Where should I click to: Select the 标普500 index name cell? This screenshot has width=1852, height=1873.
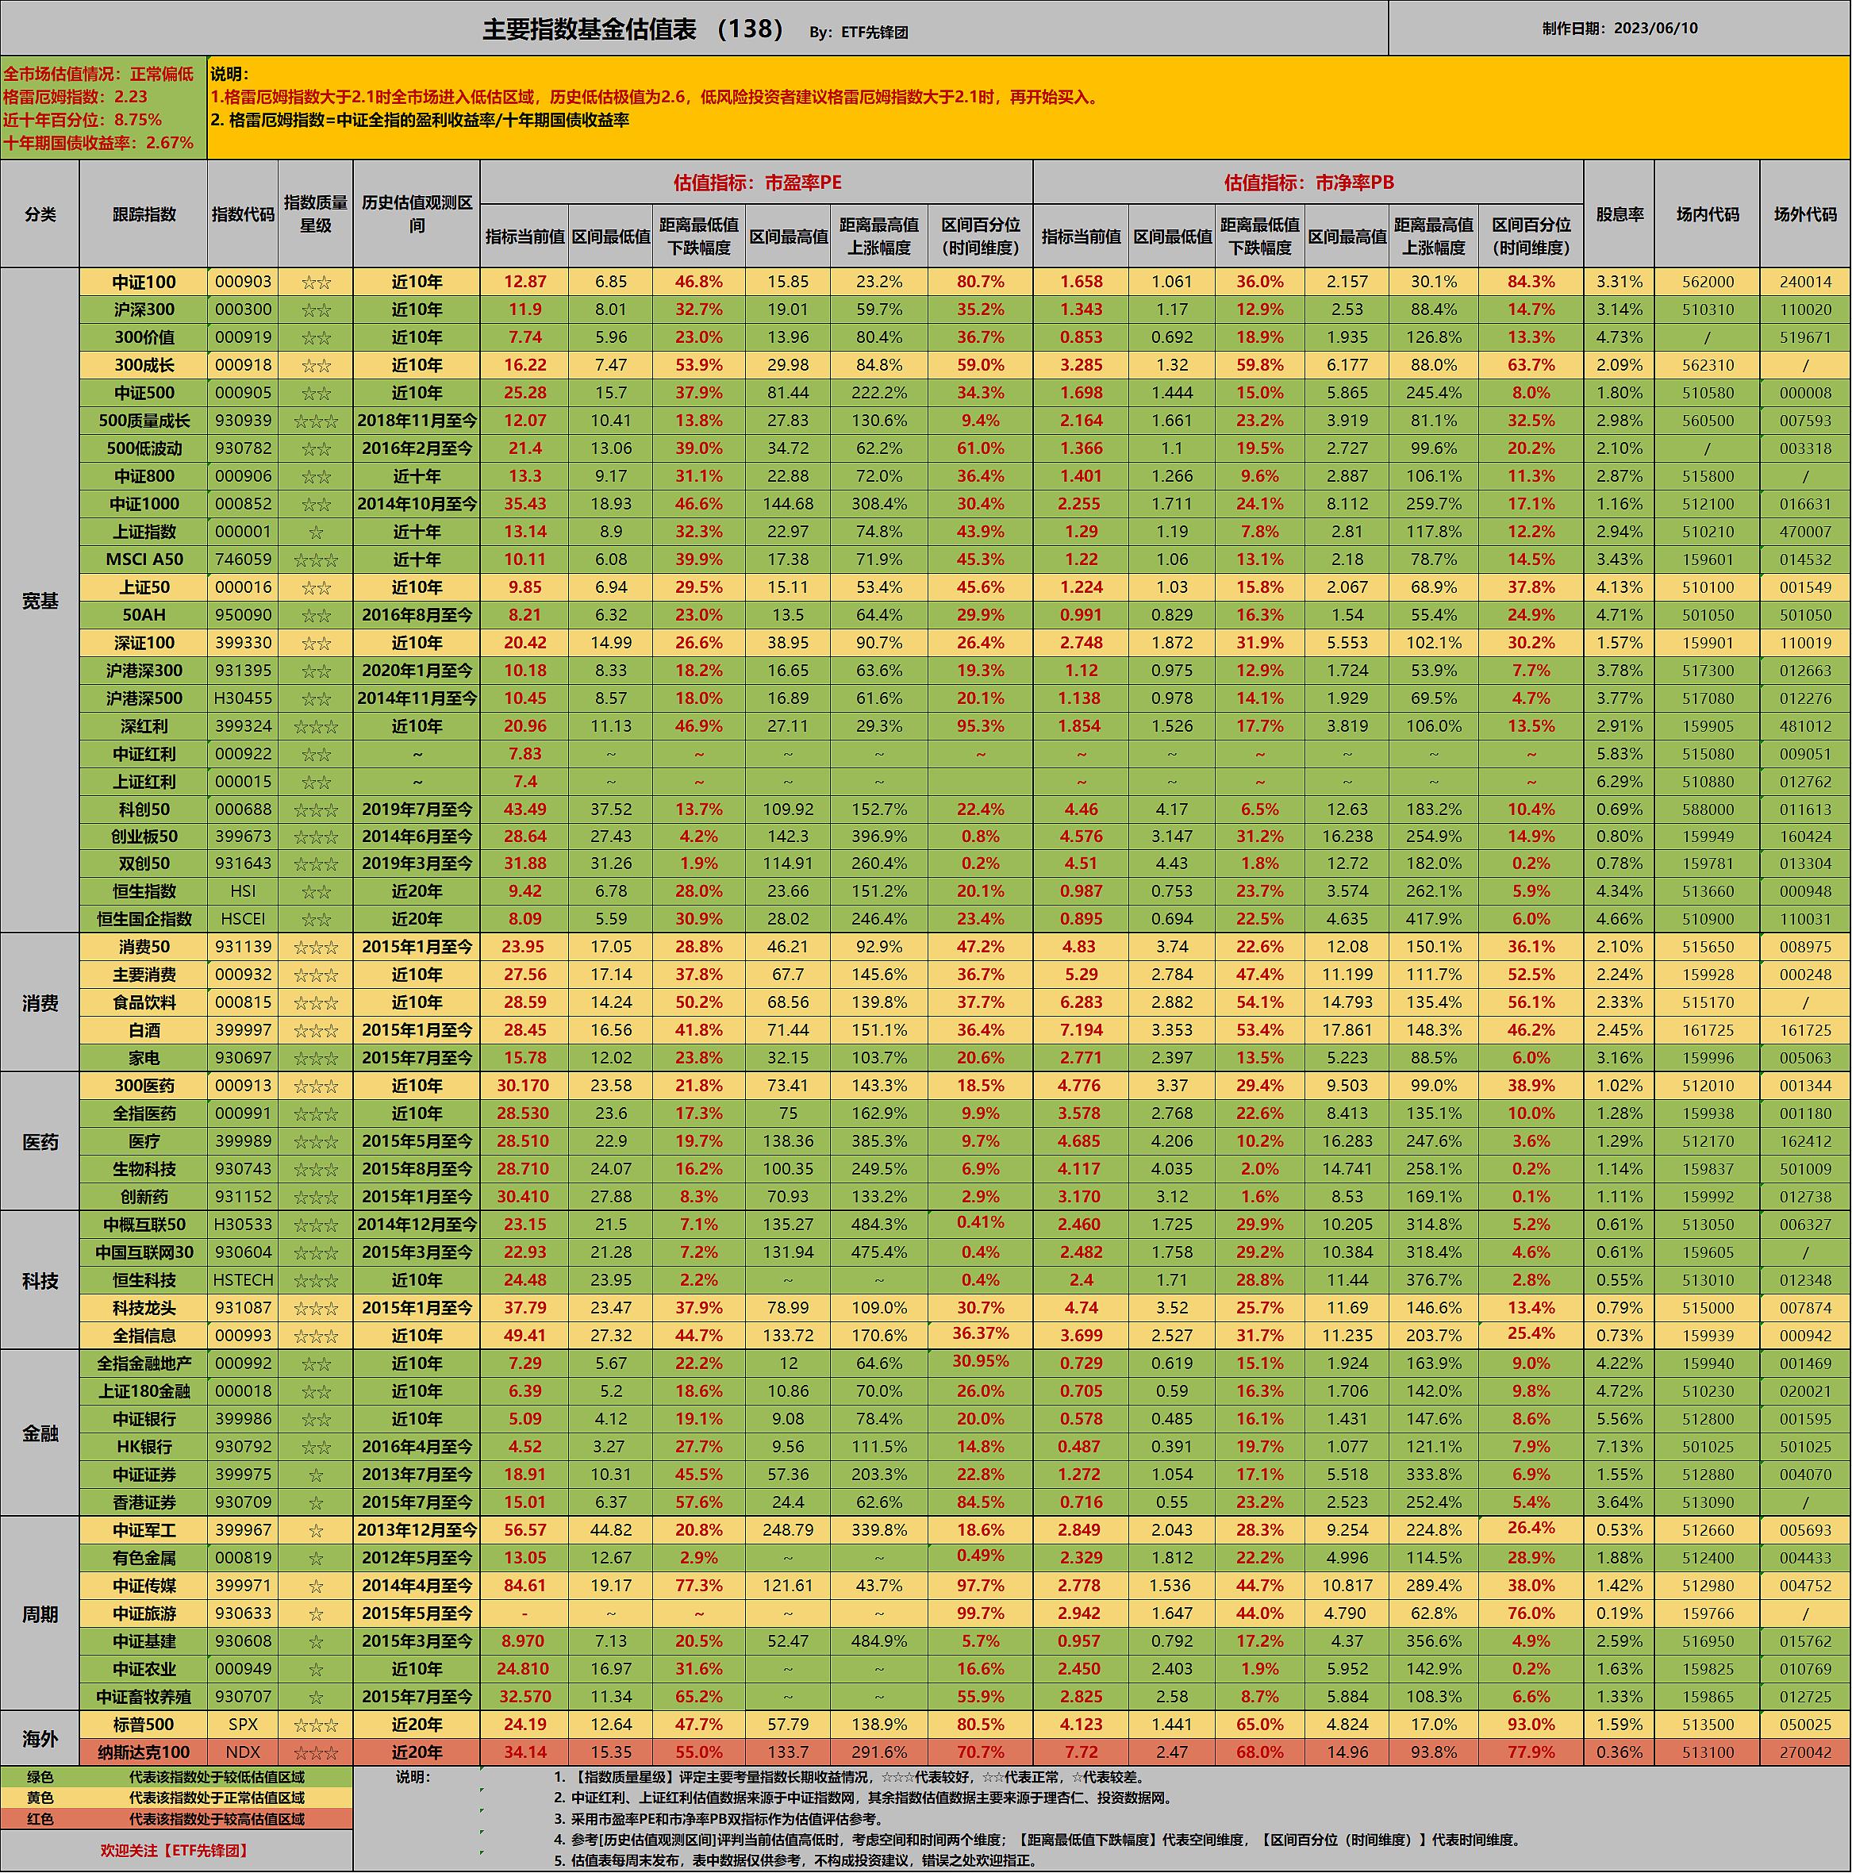(144, 1725)
